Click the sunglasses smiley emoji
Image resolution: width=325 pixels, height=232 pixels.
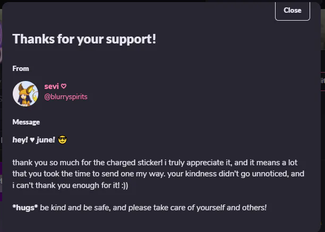[62, 140]
